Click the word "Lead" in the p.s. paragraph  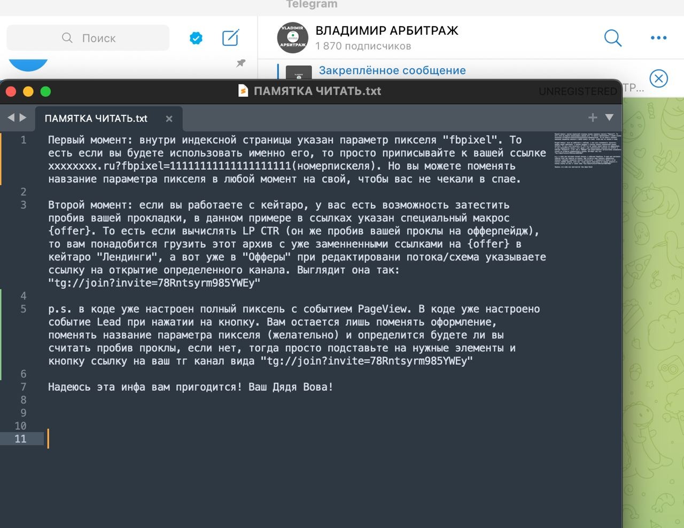(x=109, y=322)
